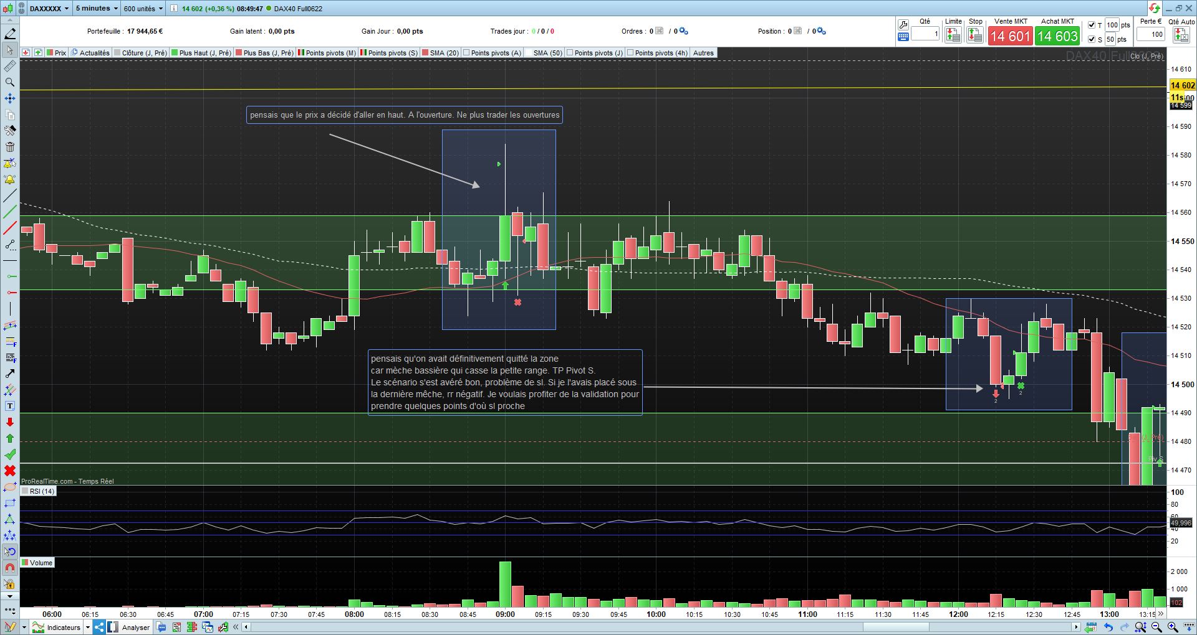Select the Actualités tab
This screenshot has width=1197, height=635.
(x=91, y=53)
